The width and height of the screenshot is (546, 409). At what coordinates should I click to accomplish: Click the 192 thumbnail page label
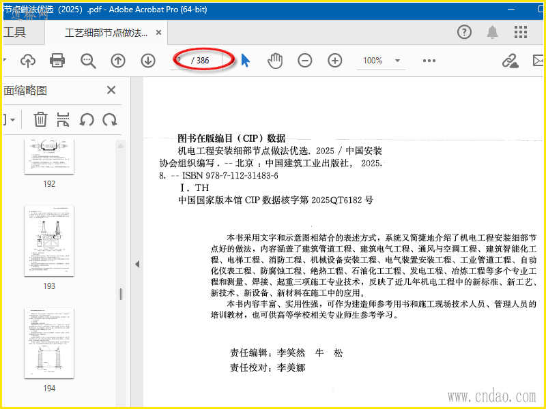pos(49,184)
